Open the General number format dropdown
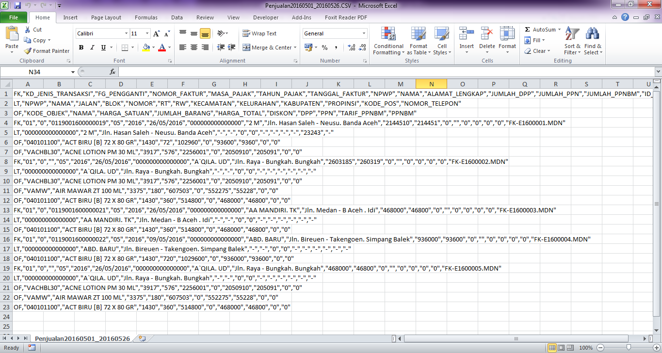The width and height of the screenshot is (662, 353). 364,33
